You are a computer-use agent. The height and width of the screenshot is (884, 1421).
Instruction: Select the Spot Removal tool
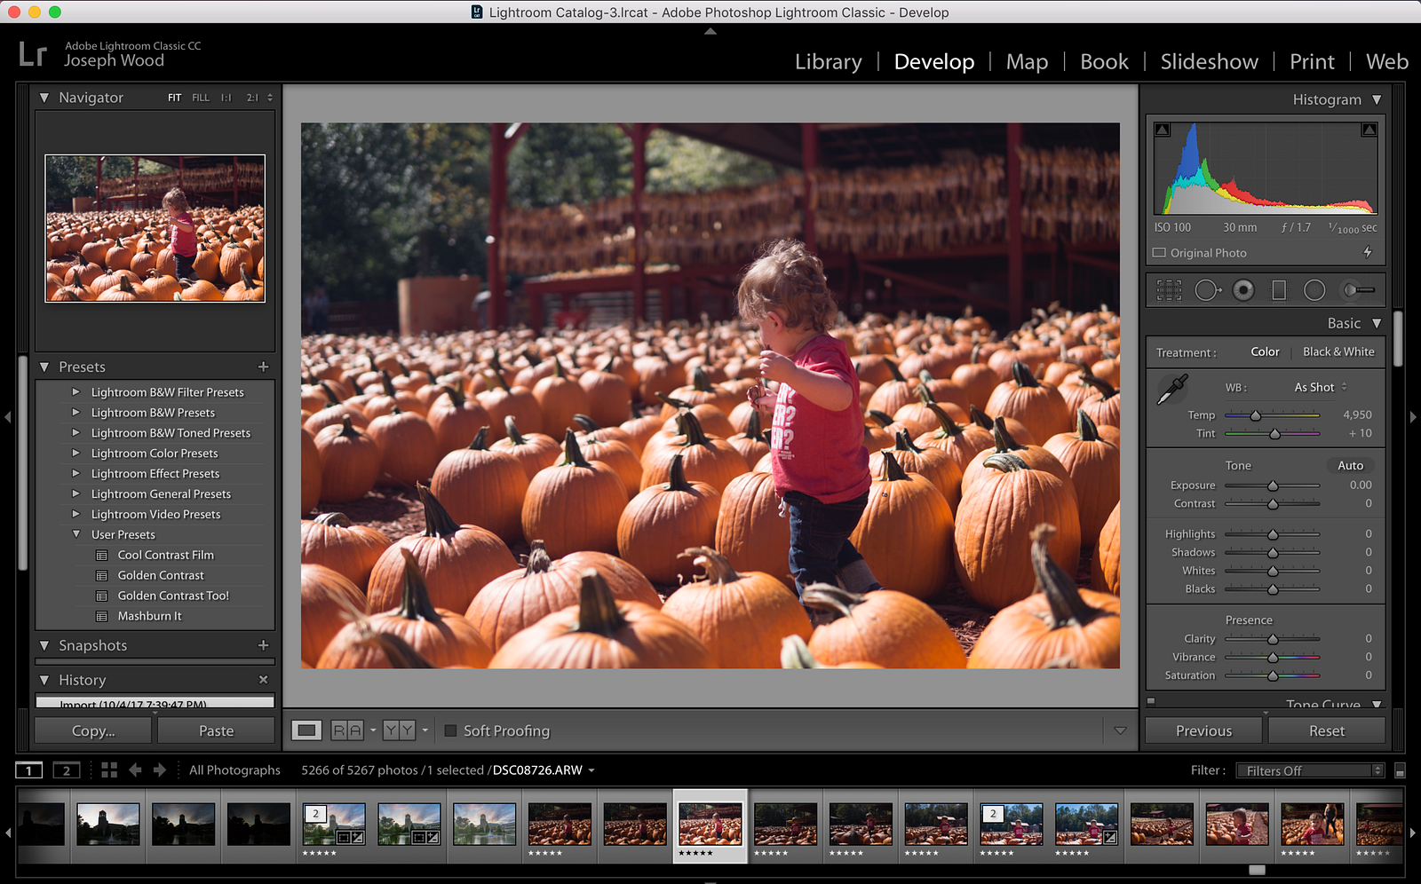(1207, 290)
